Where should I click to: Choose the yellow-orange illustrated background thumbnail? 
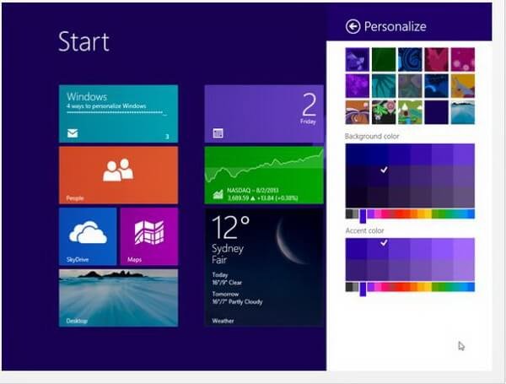click(463, 86)
